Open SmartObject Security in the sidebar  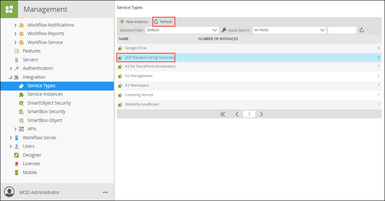(49, 103)
